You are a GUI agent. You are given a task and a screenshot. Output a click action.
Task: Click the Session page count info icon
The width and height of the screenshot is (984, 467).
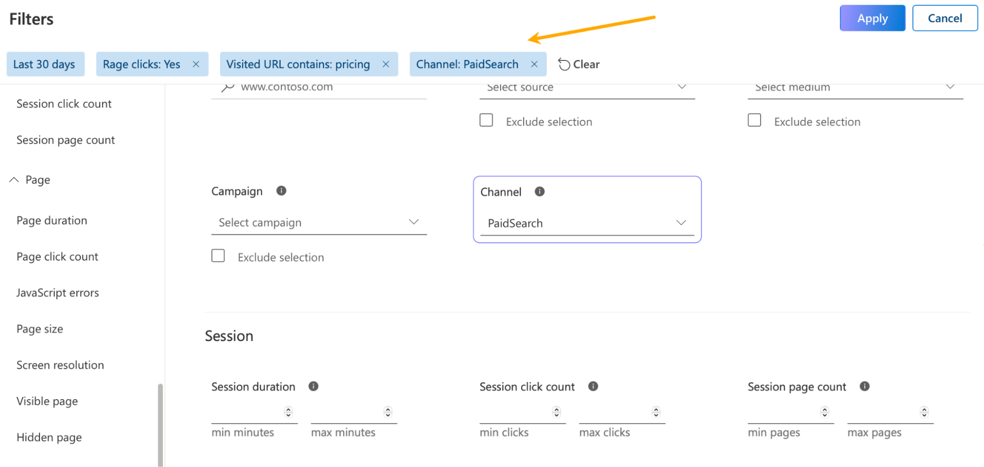(x=864, y=386)
